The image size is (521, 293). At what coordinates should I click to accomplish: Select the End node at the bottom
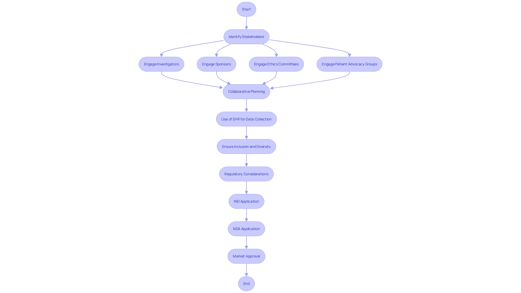[x=246, y=283]
